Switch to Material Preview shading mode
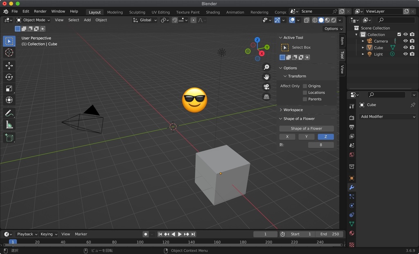Image resolution: width=419 pixels, height=254 pixels. coord(327,20)
